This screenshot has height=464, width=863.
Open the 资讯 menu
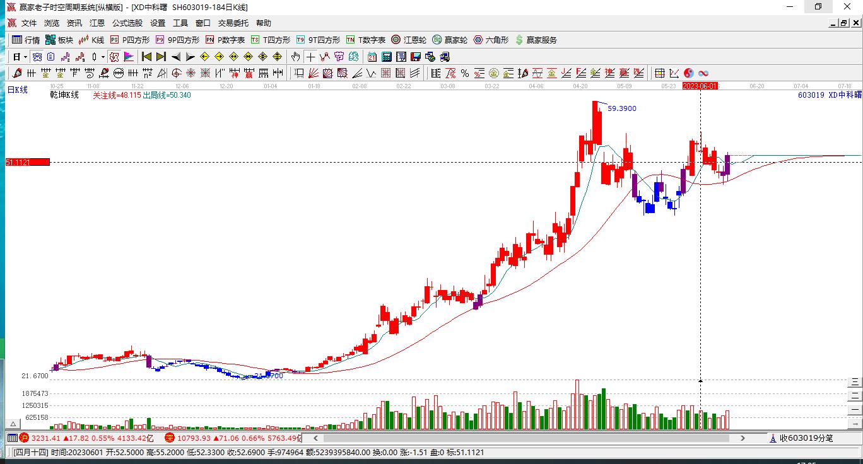click(x=74, y=23)
